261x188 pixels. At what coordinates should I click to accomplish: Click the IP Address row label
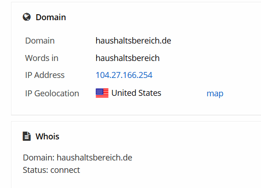pyautogui.click(x=45, y=75)
